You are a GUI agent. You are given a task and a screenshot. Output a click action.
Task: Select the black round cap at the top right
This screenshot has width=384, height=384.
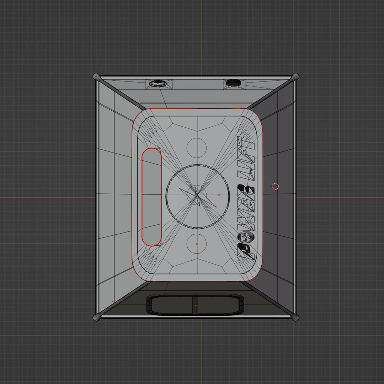point(233,82)
